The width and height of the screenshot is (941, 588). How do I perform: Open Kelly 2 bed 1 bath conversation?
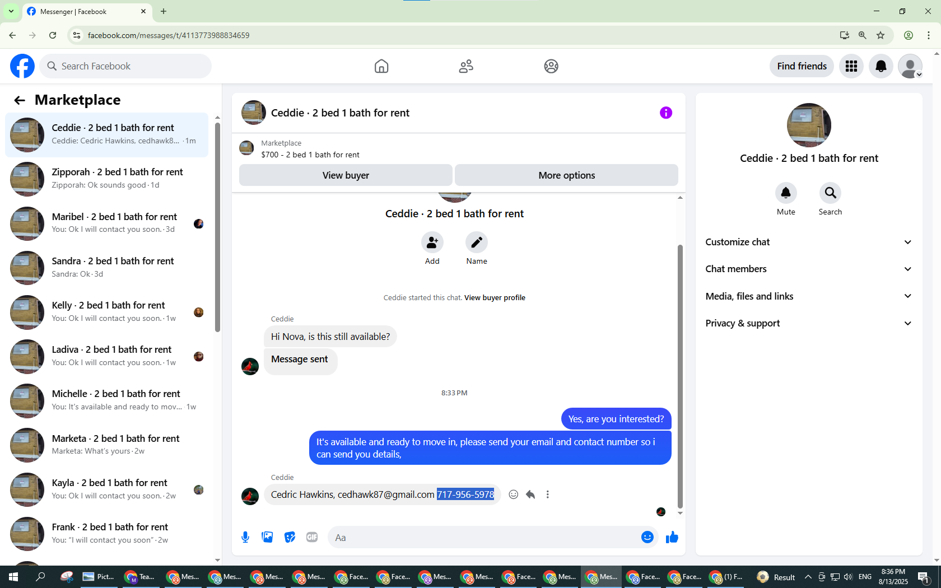coord(106,311)
